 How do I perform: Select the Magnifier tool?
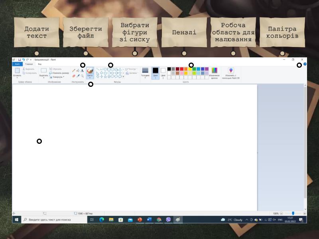pyautogui.click(x=83, y=76)
